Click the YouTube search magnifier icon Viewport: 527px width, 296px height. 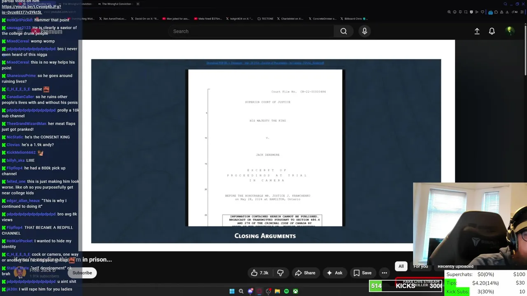[343, 31]
